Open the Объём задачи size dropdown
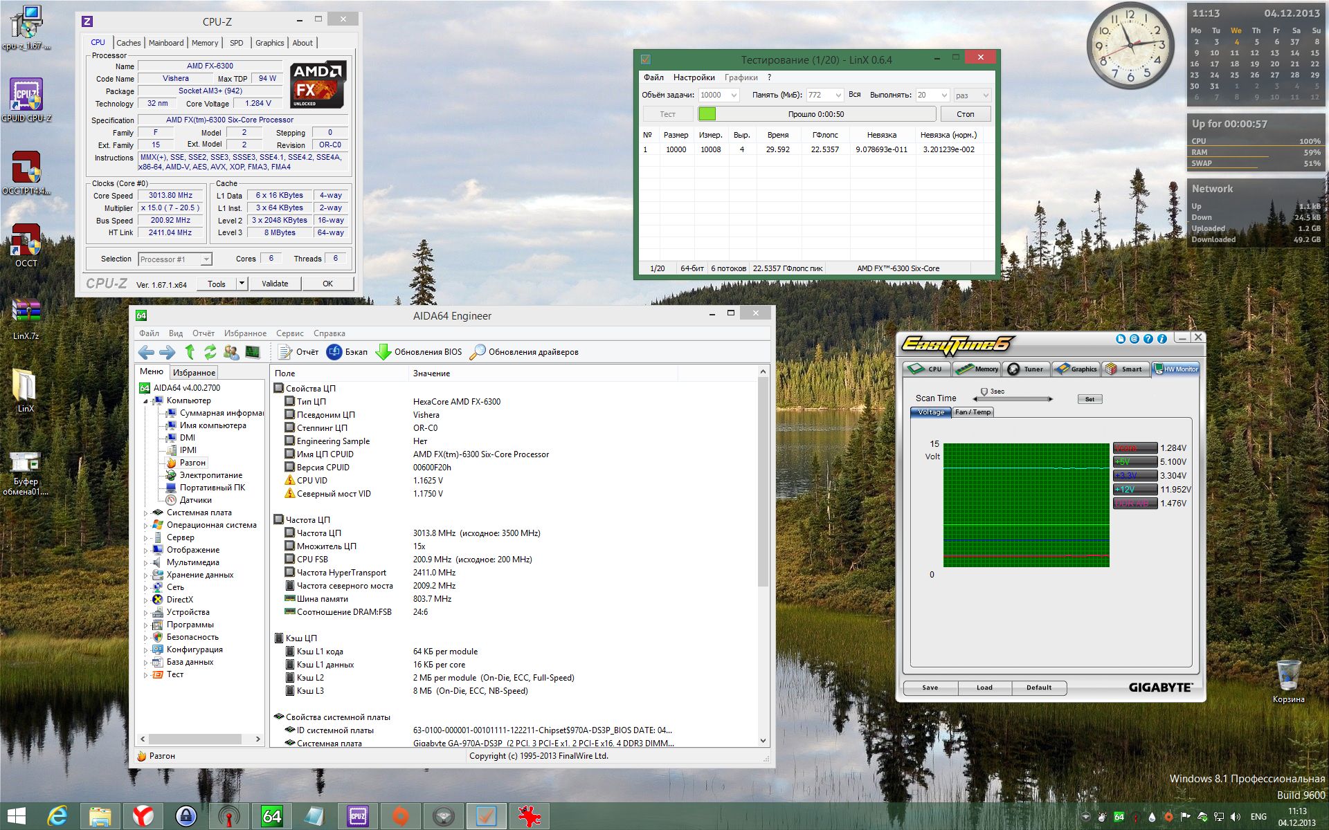 pos(734,95)
